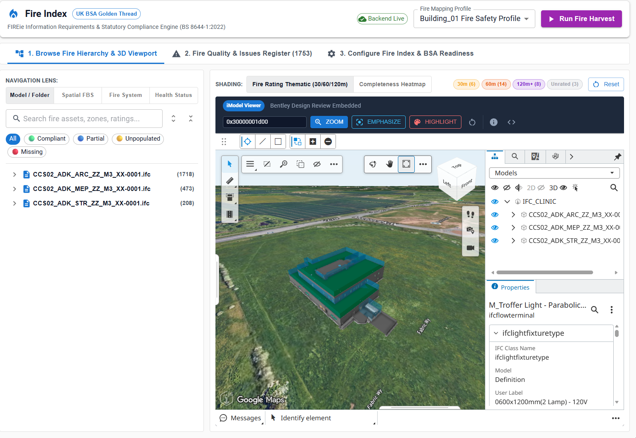
Task: Click the EMPHASIZE button
Action: coord(378,122)
